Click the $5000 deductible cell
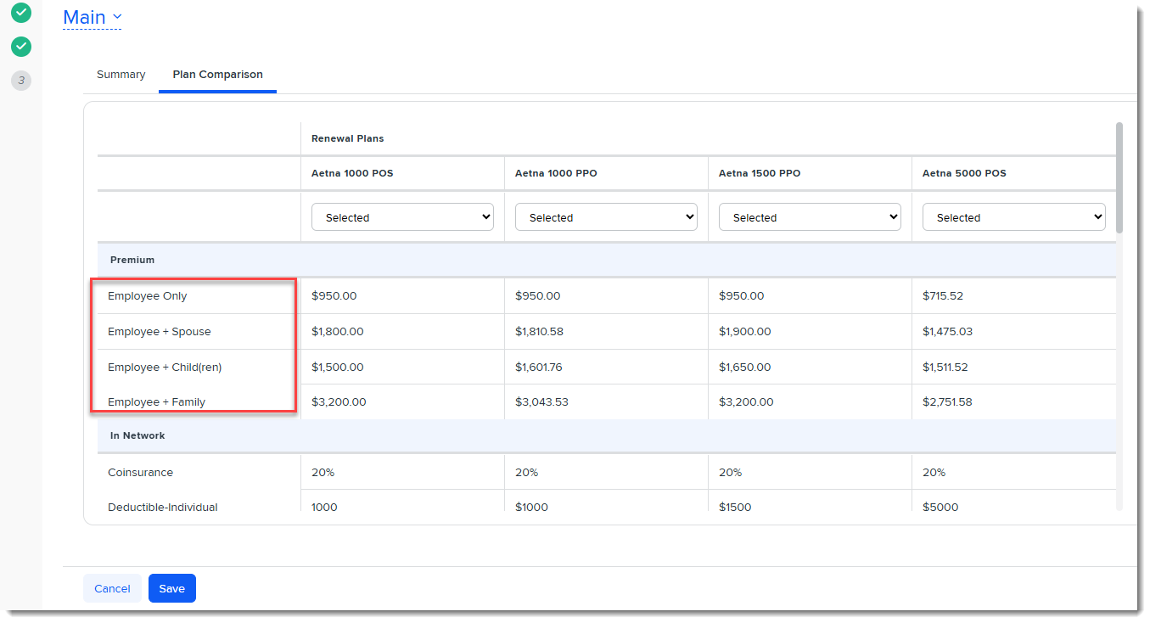Screen dimensions: 1150x623 [x=940, y=508]
